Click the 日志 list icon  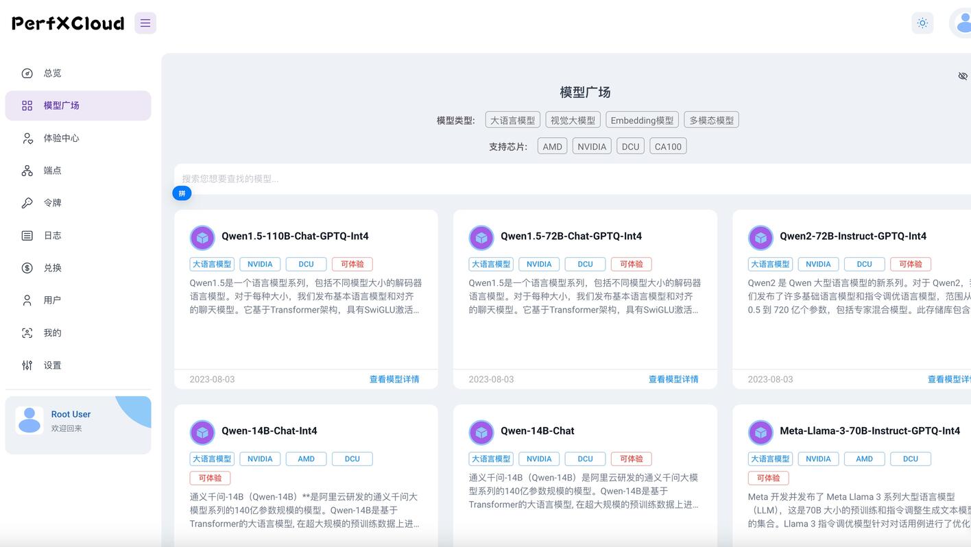point(27,235)
